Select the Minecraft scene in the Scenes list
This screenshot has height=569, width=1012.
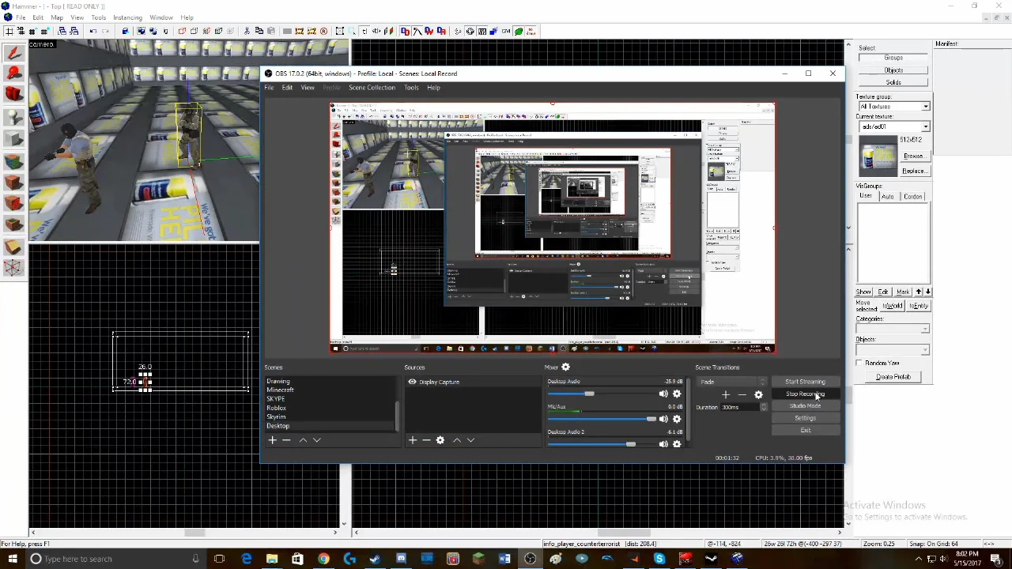(x=280, y=390)
